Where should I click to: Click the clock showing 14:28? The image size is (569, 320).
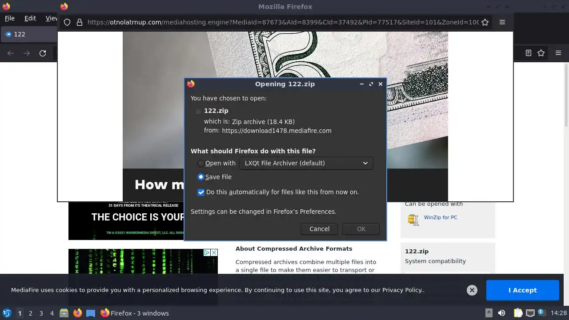click(x=558, y=313)
